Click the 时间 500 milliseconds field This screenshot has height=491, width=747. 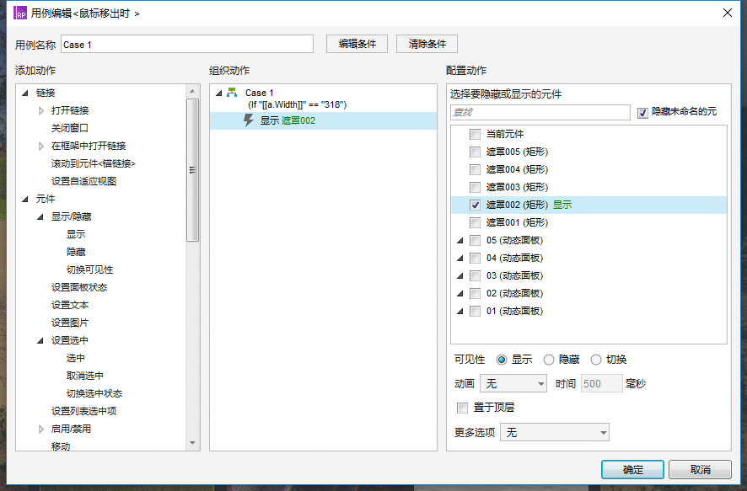[x=601, y=383]
